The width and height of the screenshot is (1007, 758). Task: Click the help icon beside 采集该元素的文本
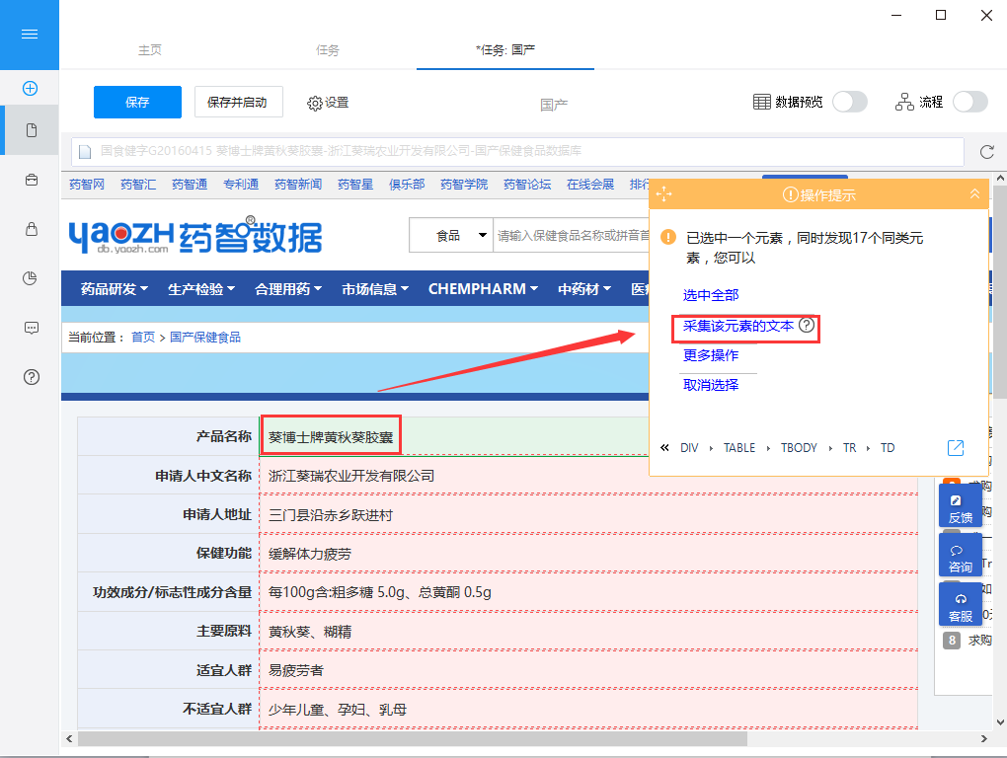[x=806, y=326]
